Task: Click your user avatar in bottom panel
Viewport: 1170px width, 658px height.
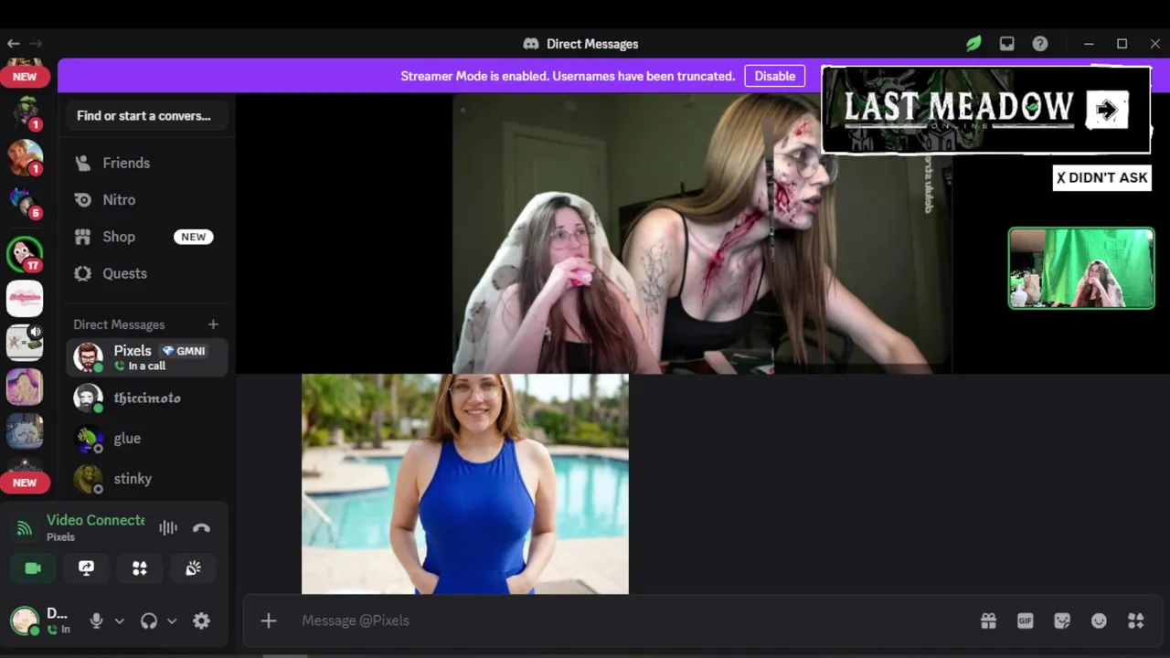Action: click(x=25, y=621)
